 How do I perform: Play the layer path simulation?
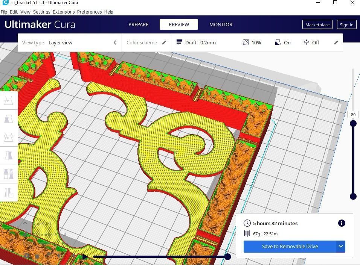85,256
